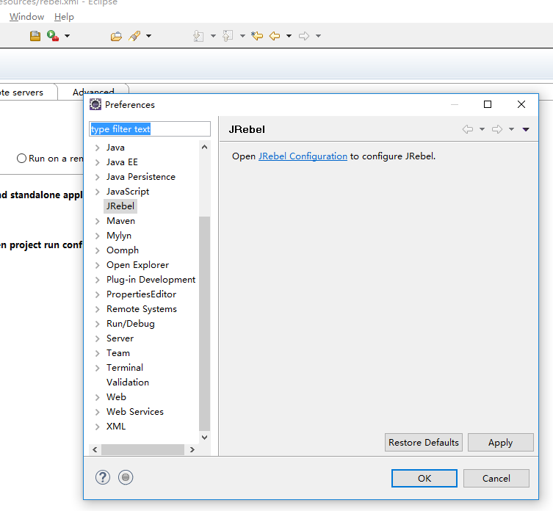Expand the Open Explorer node
Viewport: 553px width, 511px height.
tap(98, 265)
